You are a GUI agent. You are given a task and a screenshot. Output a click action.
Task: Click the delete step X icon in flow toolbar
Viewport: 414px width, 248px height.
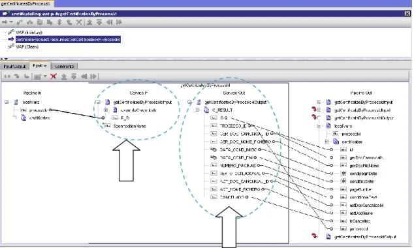[x=78, y=22]
